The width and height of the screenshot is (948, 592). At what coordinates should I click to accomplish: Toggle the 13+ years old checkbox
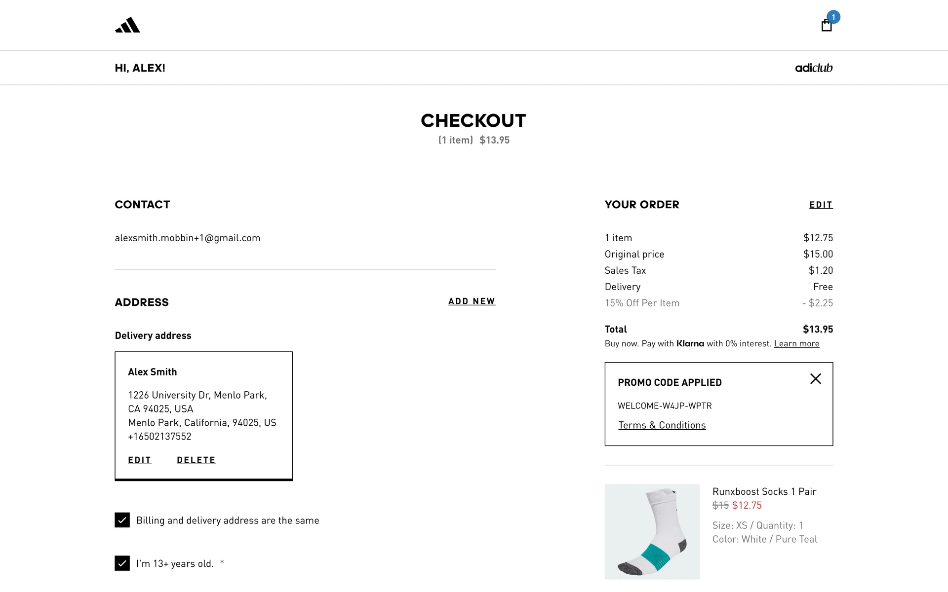click(x=122, y=563)
